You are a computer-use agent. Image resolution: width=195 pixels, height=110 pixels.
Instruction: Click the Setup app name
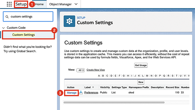tap(21, 4)
